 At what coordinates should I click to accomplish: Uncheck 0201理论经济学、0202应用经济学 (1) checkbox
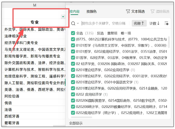click(x=73, y=70)
